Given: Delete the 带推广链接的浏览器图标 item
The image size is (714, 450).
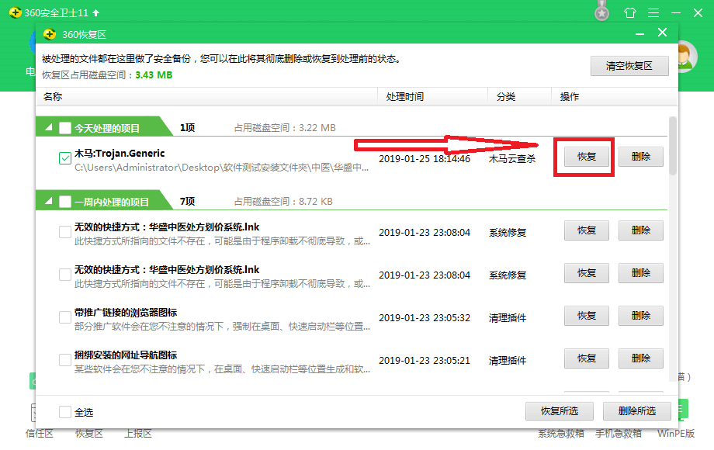Looking at the screenshot, I should point(641,316).
